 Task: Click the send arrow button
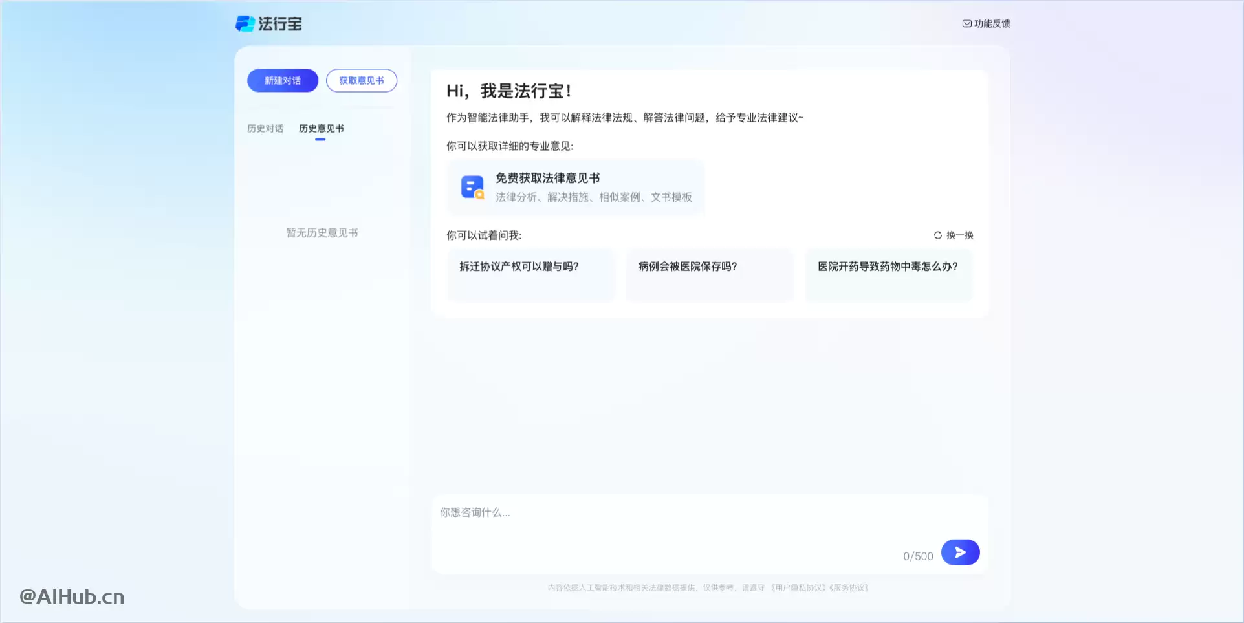pyautogui.click(x=961, y=552)
